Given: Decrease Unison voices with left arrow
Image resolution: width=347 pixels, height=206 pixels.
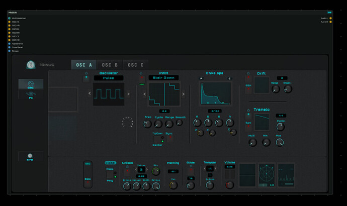Looking at the screenshot, I should click(x=136, y=170).
